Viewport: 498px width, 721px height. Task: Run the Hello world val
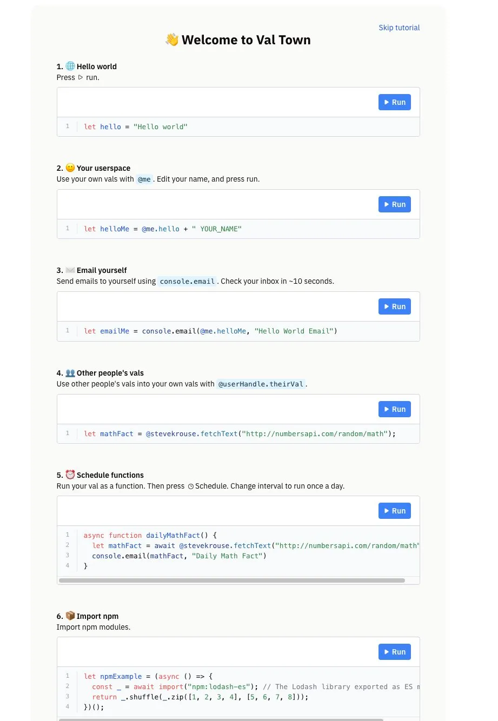click(x=394, y=102)
